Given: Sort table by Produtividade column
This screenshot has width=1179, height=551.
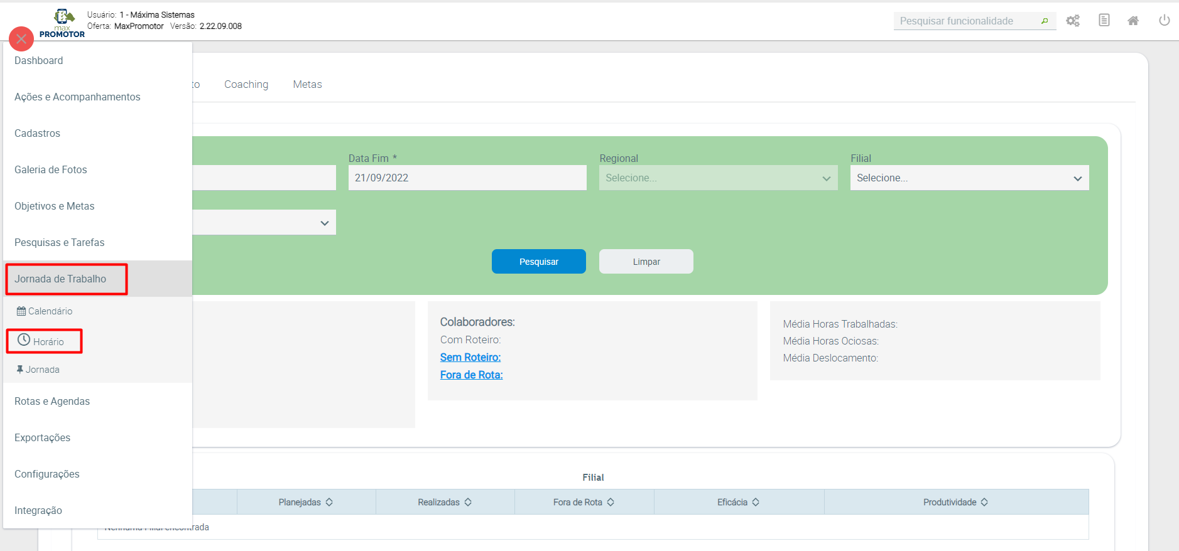Looking at the screenshot, I should [x=955, y=502].
